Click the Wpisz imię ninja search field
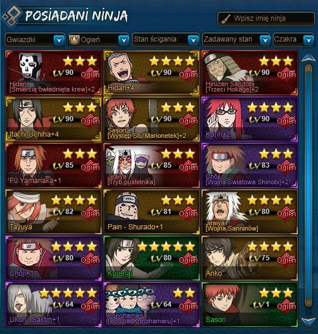Viewport: 318px width, 334px height. [x=266, y=19]
